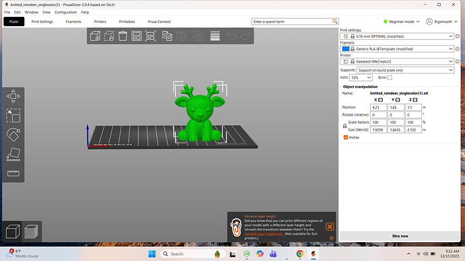Click the Paste toolbar icon
The width and height of the screenshot is (465, 261).
[x=181, y=36]
